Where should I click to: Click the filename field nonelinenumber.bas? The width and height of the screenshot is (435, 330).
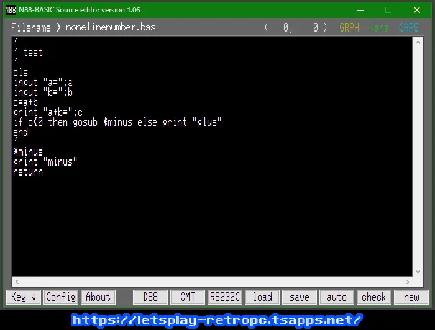pos(111,28)
